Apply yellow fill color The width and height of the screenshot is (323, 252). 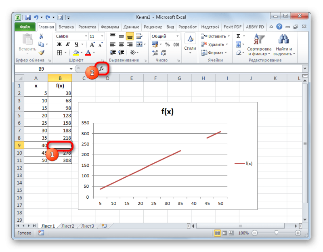coord(76,53)
